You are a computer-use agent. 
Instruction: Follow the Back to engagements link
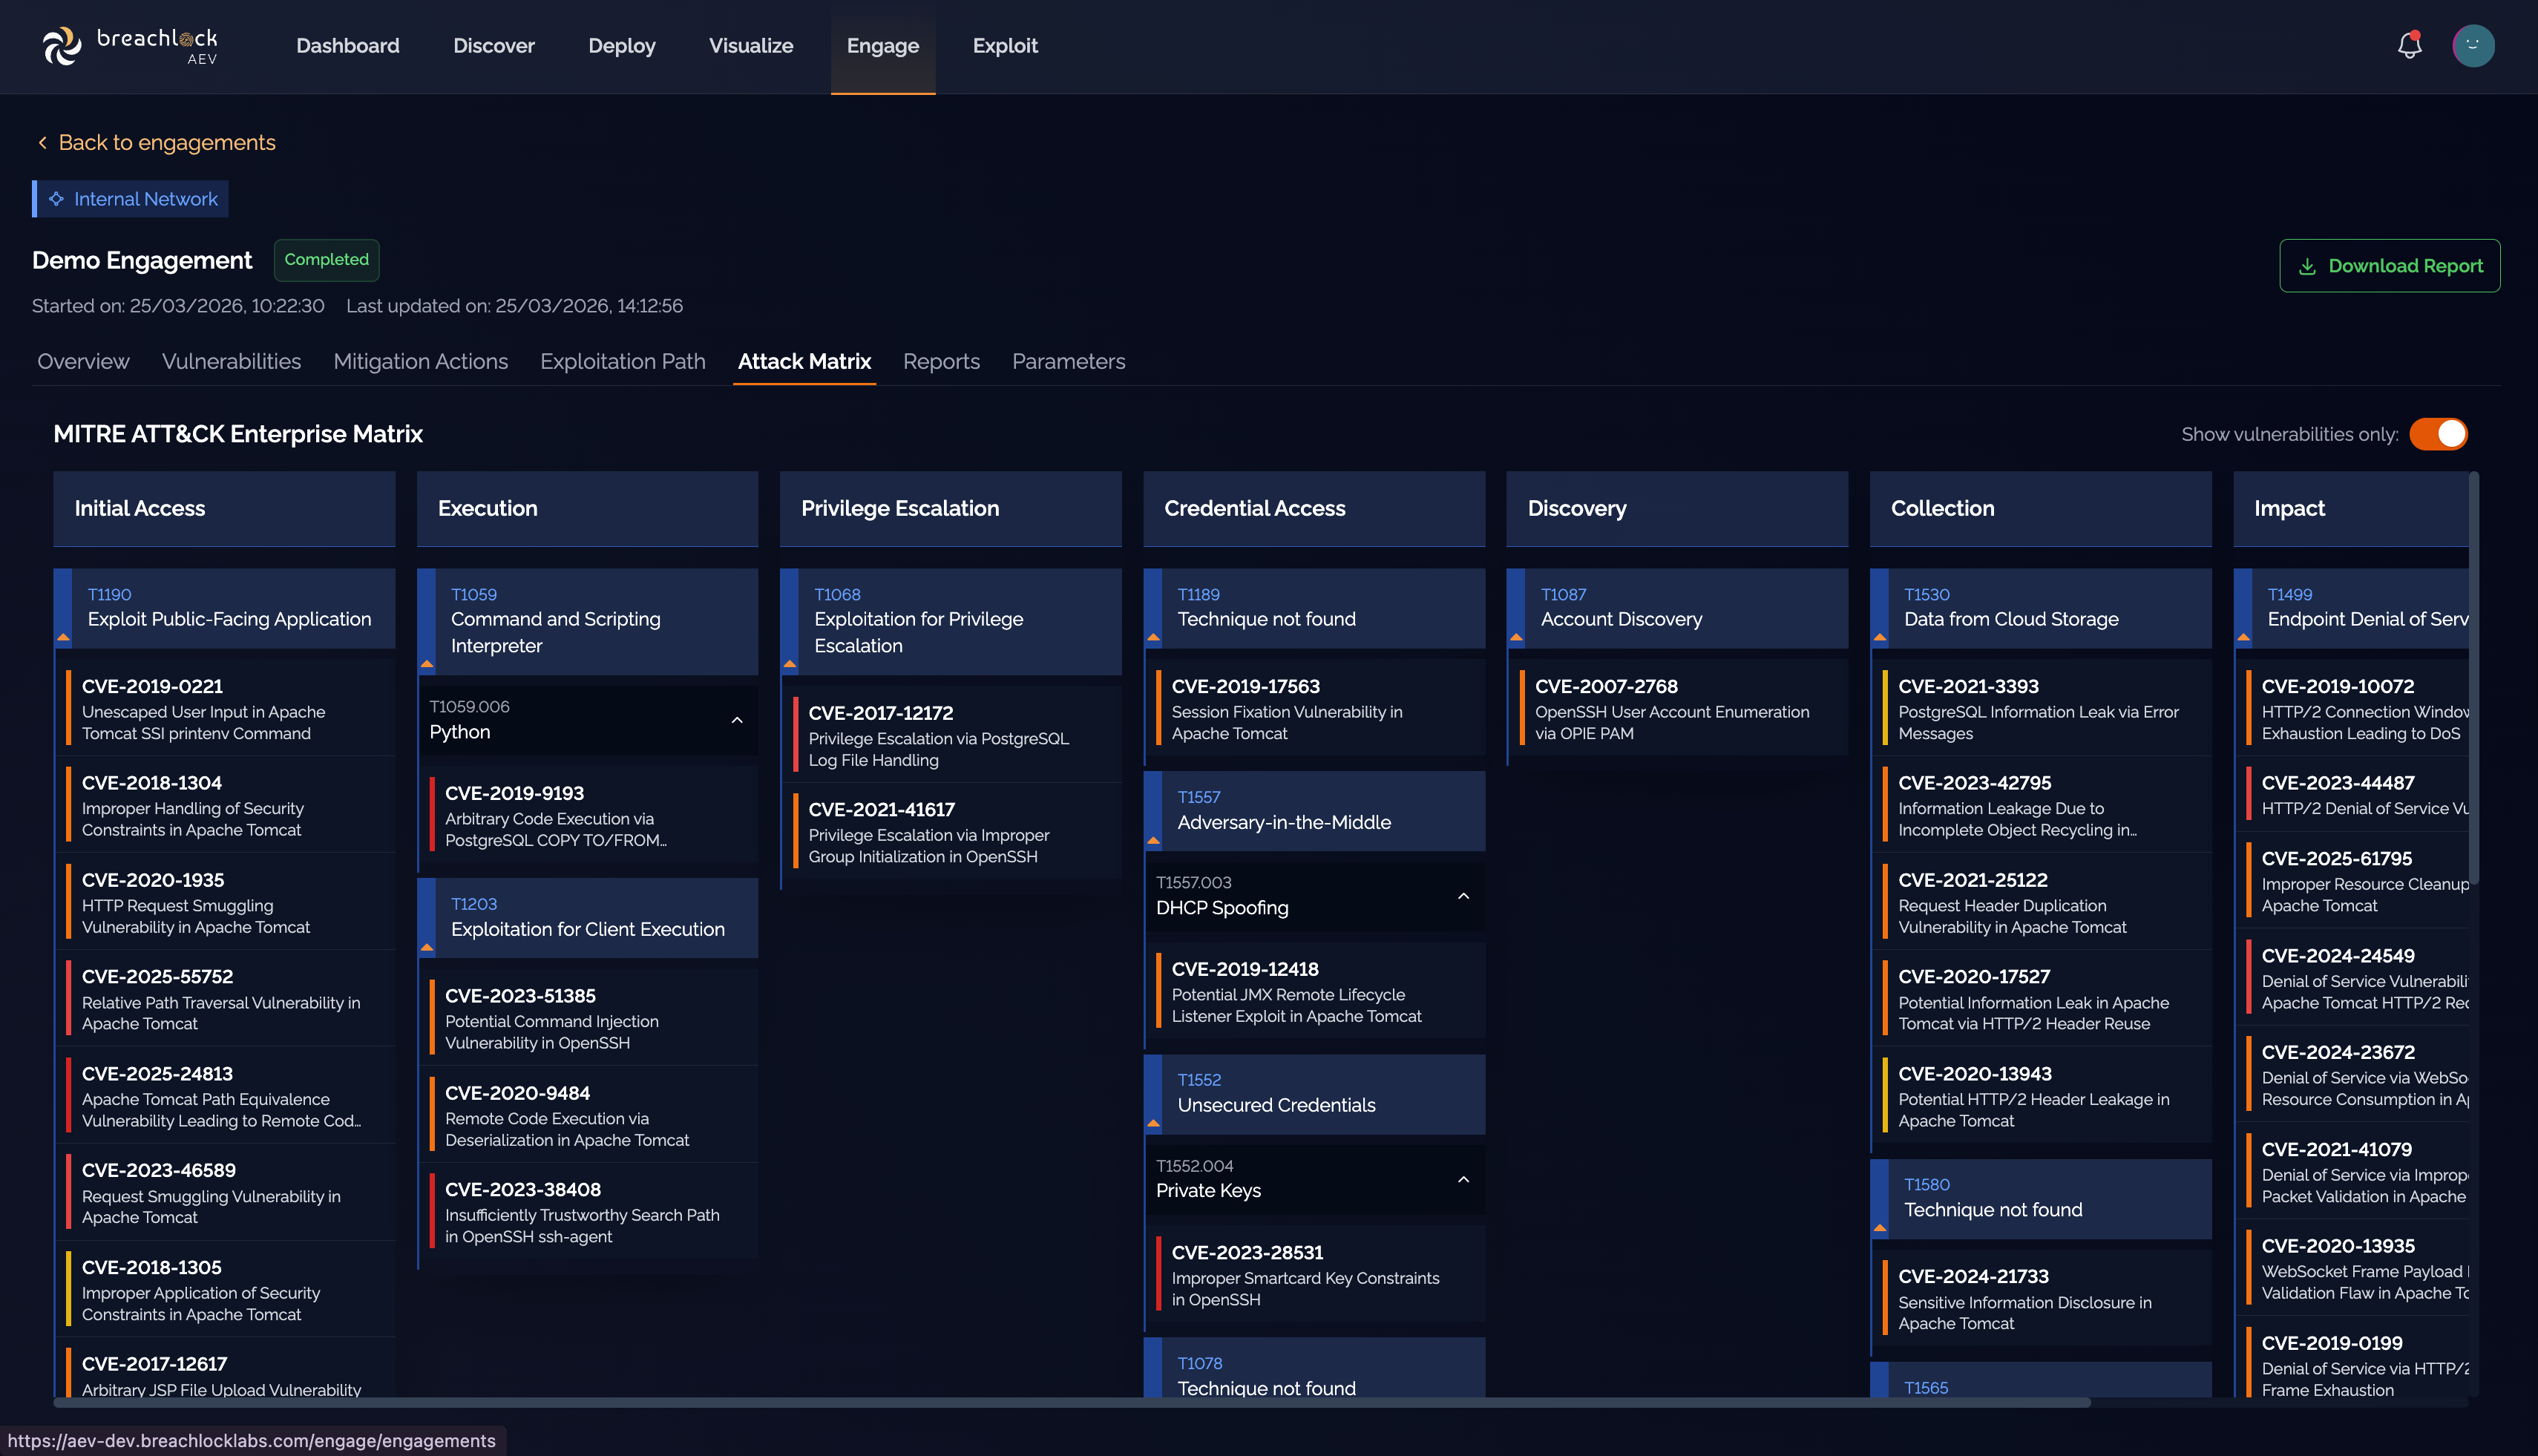pos(167,143)
